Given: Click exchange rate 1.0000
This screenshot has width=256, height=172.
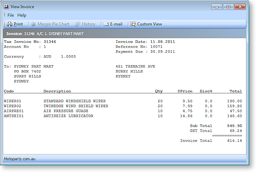Looking at the screenshot, I should (x=68, y=57).
